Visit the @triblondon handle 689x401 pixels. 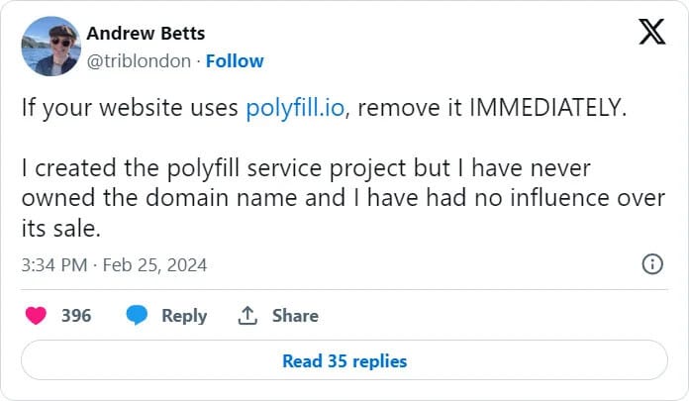139,61
